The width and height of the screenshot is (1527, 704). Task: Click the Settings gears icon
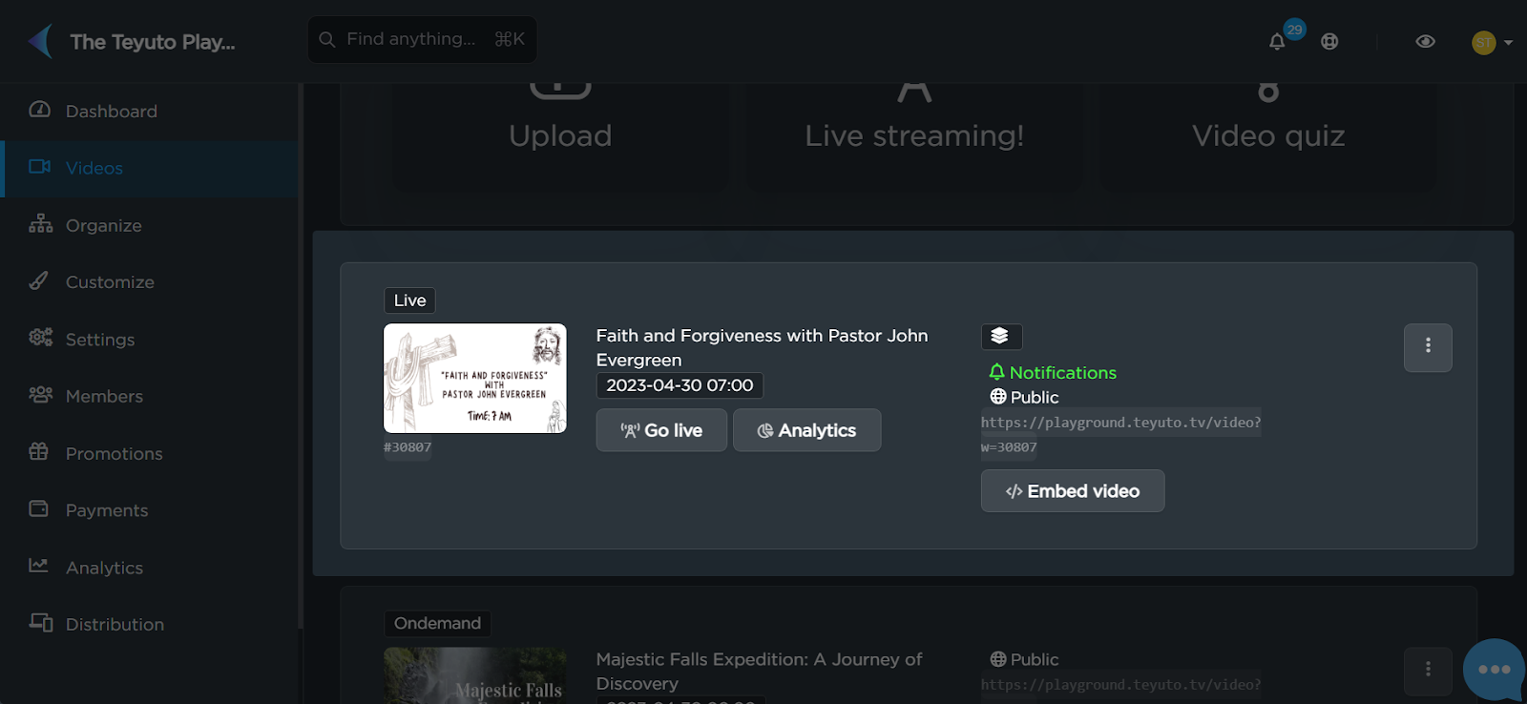pos(40,337)
